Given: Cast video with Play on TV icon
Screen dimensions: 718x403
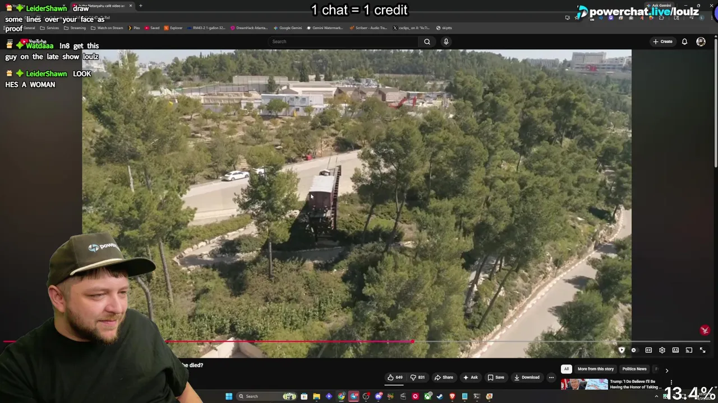Looking at the screenshot, I should click(x=689, y=350).
